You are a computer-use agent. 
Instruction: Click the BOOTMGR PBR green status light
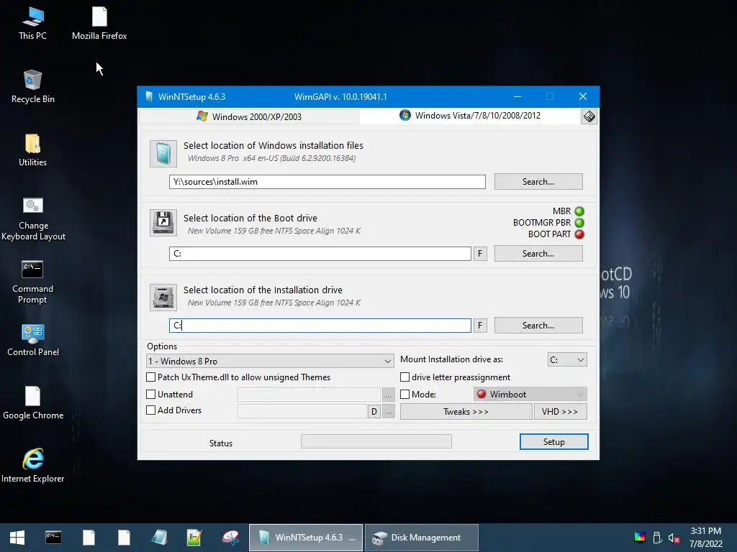tap(579, 223)
